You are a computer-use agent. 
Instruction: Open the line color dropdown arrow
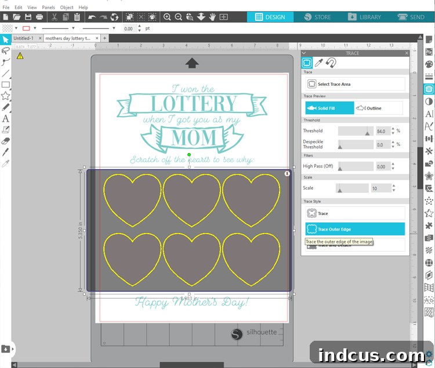[x=35, y=28]
